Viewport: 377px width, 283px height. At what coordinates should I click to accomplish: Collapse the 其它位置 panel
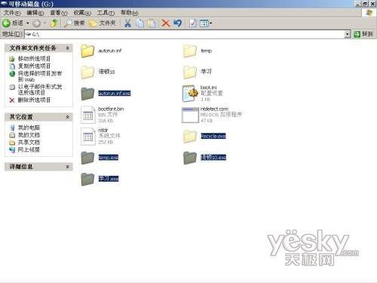(x=68, y=117)
